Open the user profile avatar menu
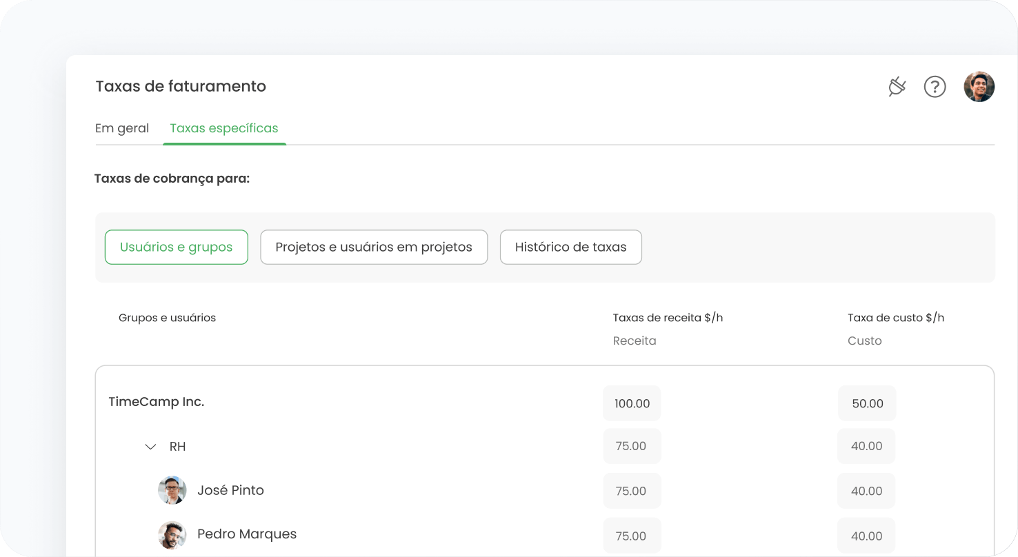The image size is (1018, 557). pos(979,87)
